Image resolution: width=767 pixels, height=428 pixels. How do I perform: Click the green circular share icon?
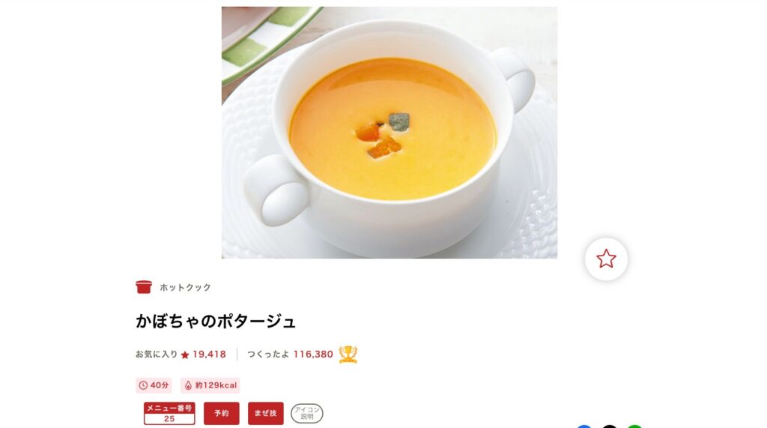pos(634,427)
